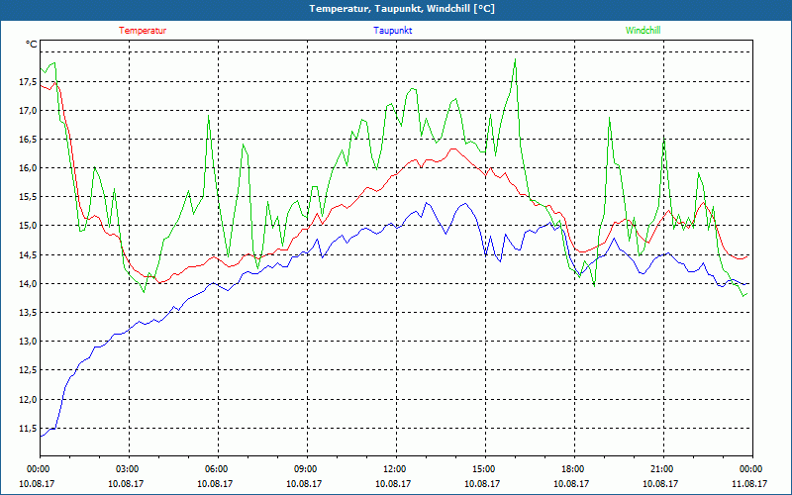Click the 12.0 value on temperature axis
The height and width of the screenshot is (495, 792).
[28, 400]
